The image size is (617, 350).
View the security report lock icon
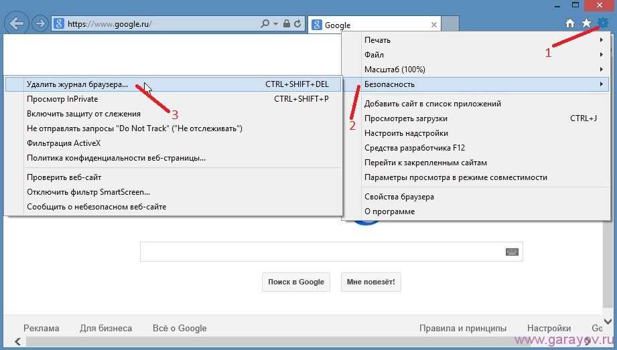click(287, 23)
